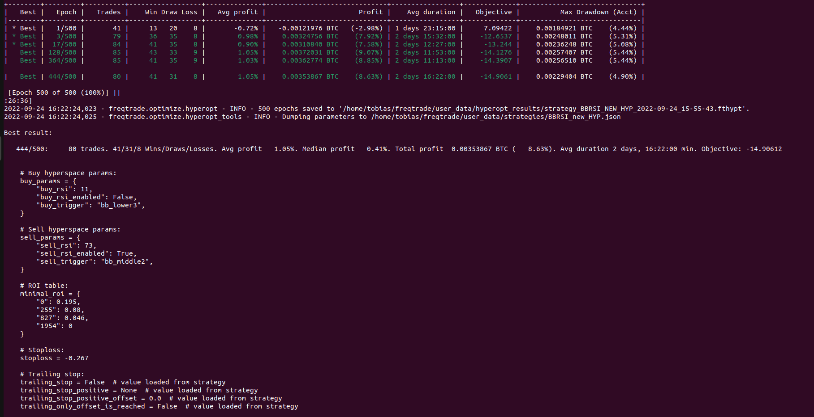
Task: Click the '"sell_trigger": "bb_middle2"' line
Action: pos(95,261)
